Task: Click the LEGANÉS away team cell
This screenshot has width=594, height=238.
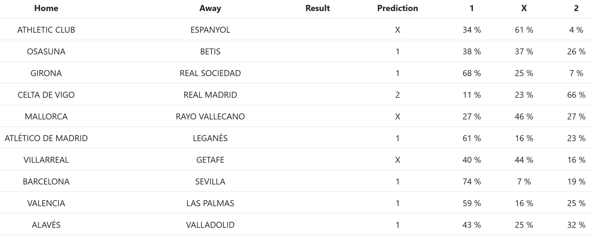Action: pyautogui.click(x=210, y=138)
